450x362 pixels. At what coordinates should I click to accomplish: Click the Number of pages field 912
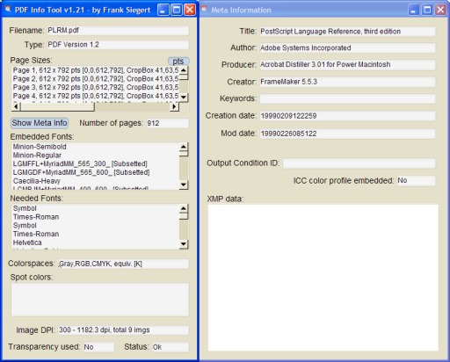coord(168,123)
